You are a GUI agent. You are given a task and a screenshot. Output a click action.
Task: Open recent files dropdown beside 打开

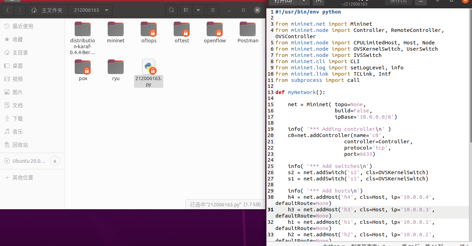tap(304, 1)
